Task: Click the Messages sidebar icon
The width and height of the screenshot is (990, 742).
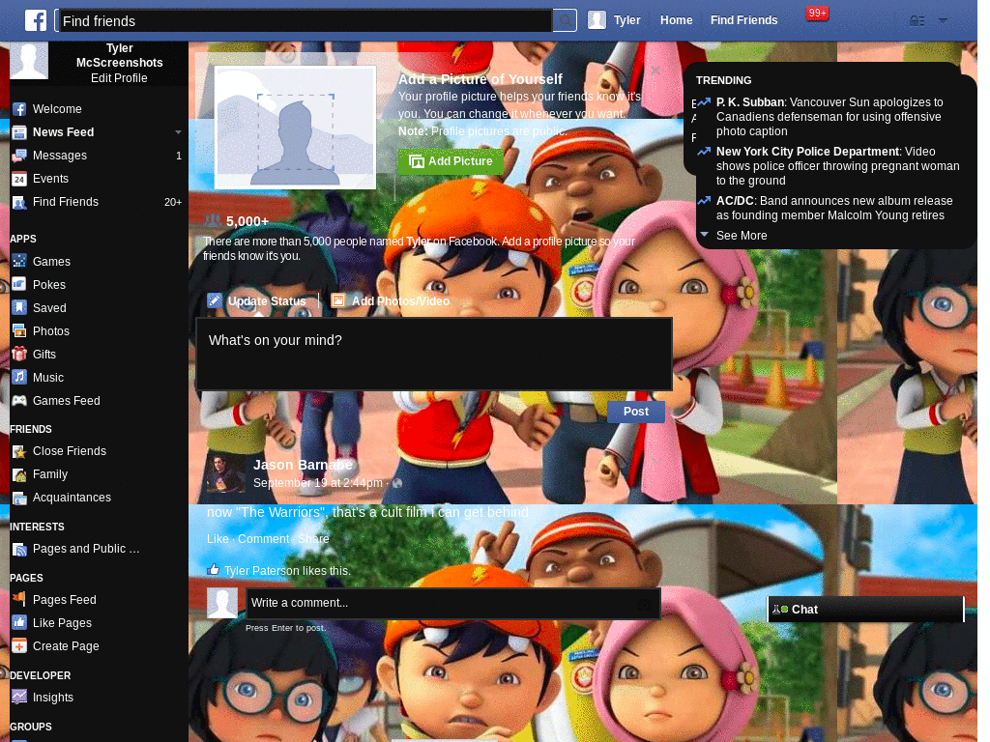Action: (19, 156)
